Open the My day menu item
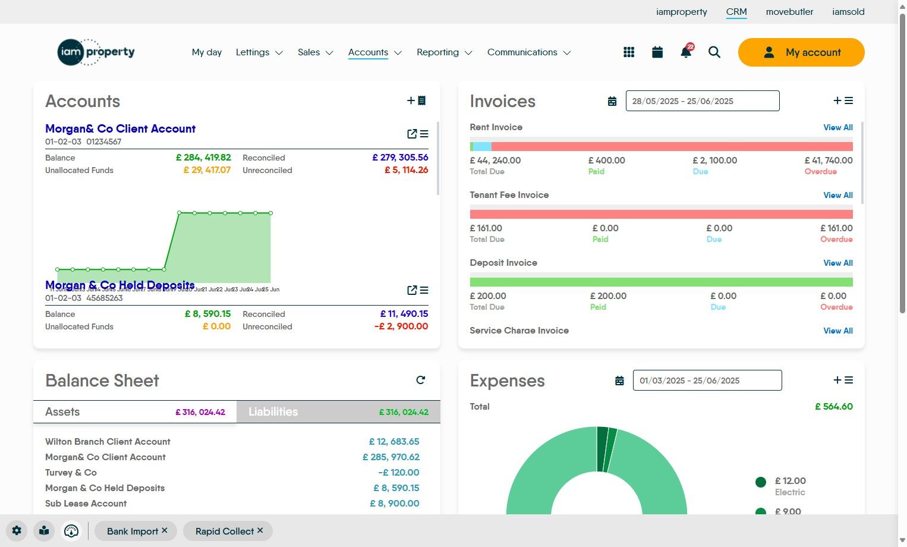 [207, 52]
